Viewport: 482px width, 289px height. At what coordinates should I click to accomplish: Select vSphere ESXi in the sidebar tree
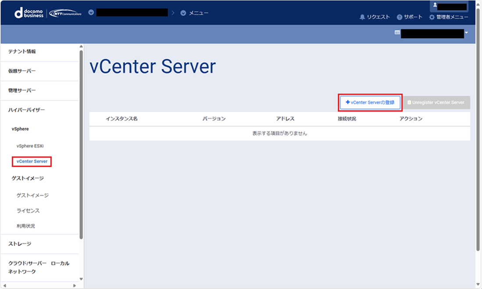click(30, 146)
